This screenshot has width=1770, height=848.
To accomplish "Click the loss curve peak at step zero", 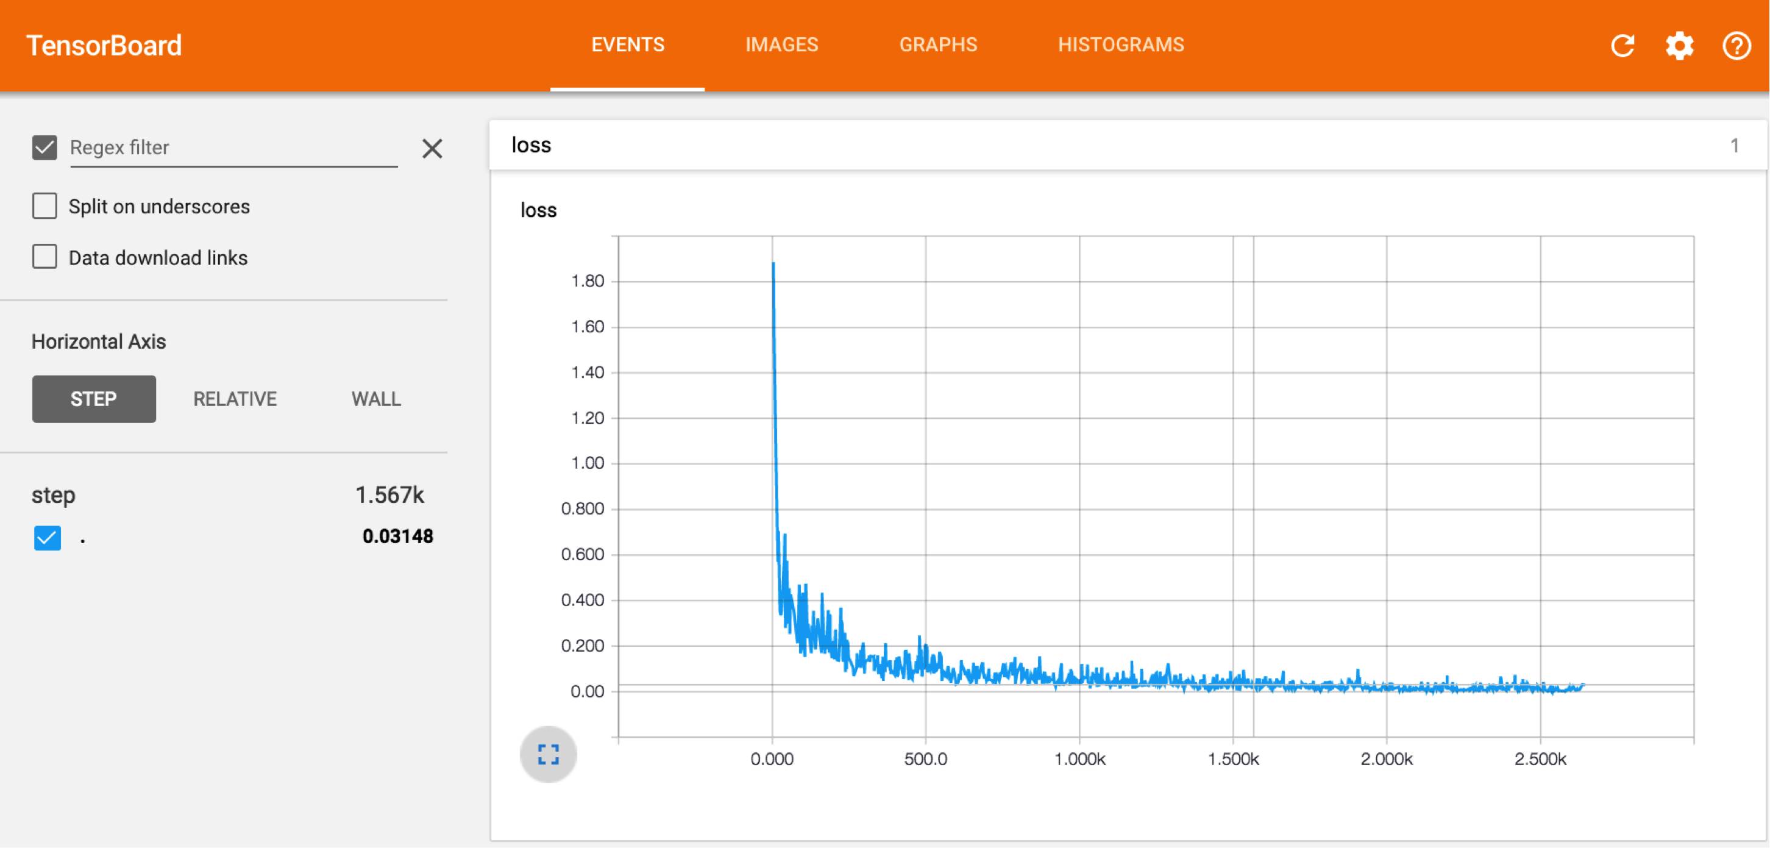I will (x=773, y=264).
